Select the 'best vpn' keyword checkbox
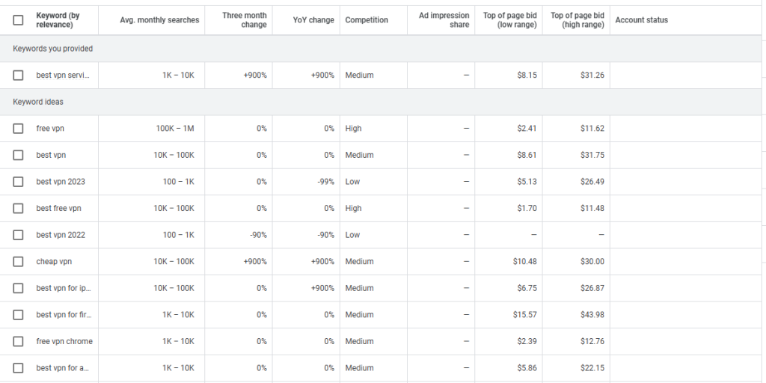Image resolution: width=766 pixels, height=383 pixels. (x=18, y=155)
